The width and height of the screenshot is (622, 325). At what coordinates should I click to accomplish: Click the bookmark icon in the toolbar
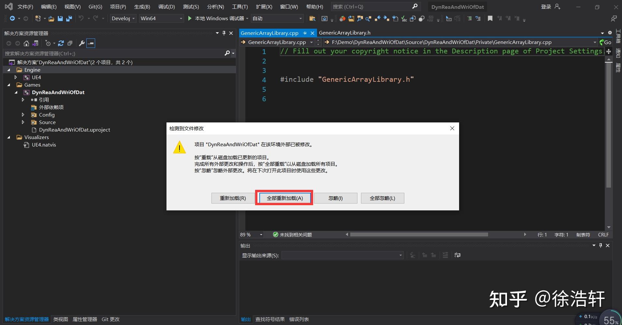point(490,19)
